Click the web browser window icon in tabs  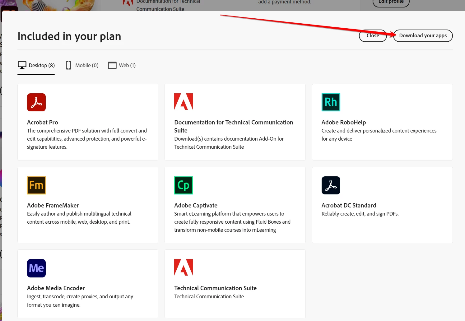pos(112,65)
